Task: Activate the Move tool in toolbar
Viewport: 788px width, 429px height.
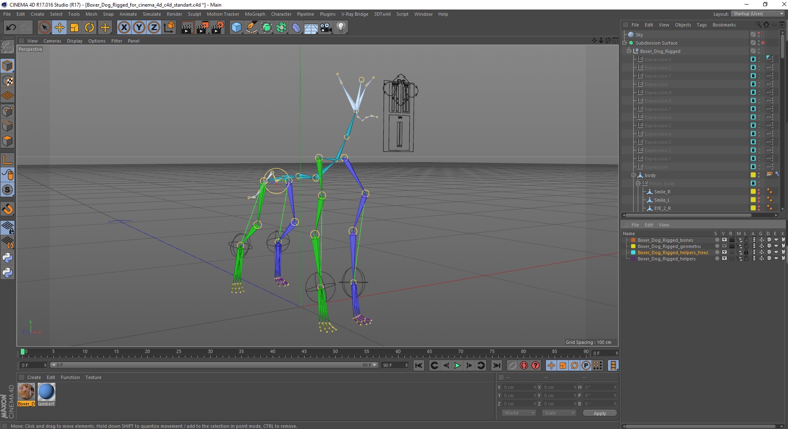Action: pos(59,28)
